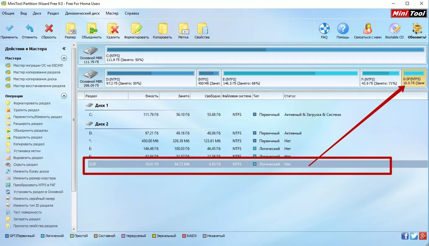Click the Undo (Отменить) arrow icon
Screen dimensions: 429x246
pyautogui.click(x=29, y=29)
